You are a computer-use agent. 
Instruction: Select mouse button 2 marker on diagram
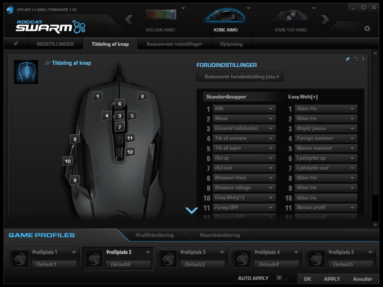pos(142,96)
